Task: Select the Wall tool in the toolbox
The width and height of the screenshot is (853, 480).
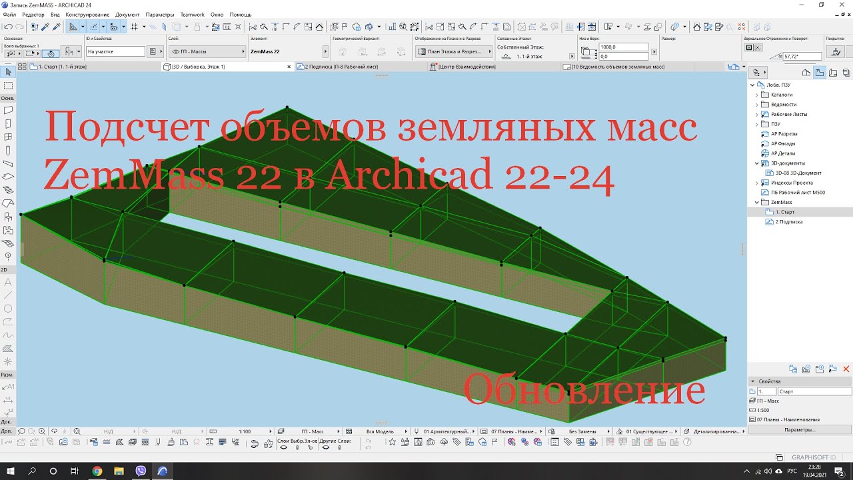Action: tap(8, 109)
